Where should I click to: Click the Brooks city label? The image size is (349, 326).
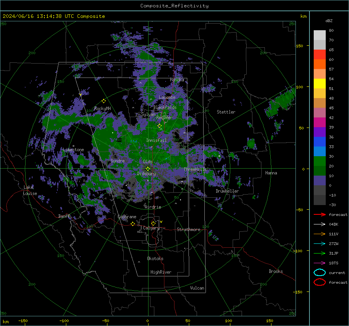coord(276,271)
